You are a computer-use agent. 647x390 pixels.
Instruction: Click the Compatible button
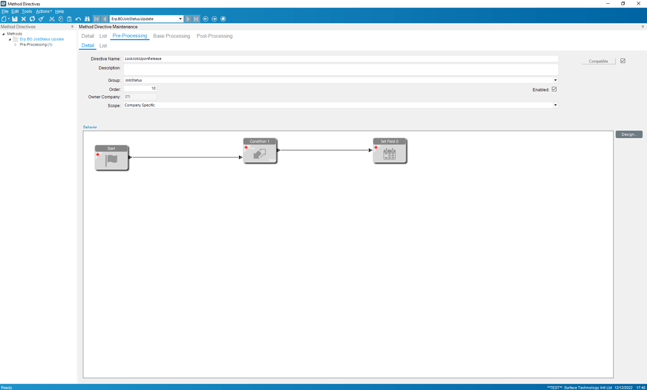(x=598, y=61)
